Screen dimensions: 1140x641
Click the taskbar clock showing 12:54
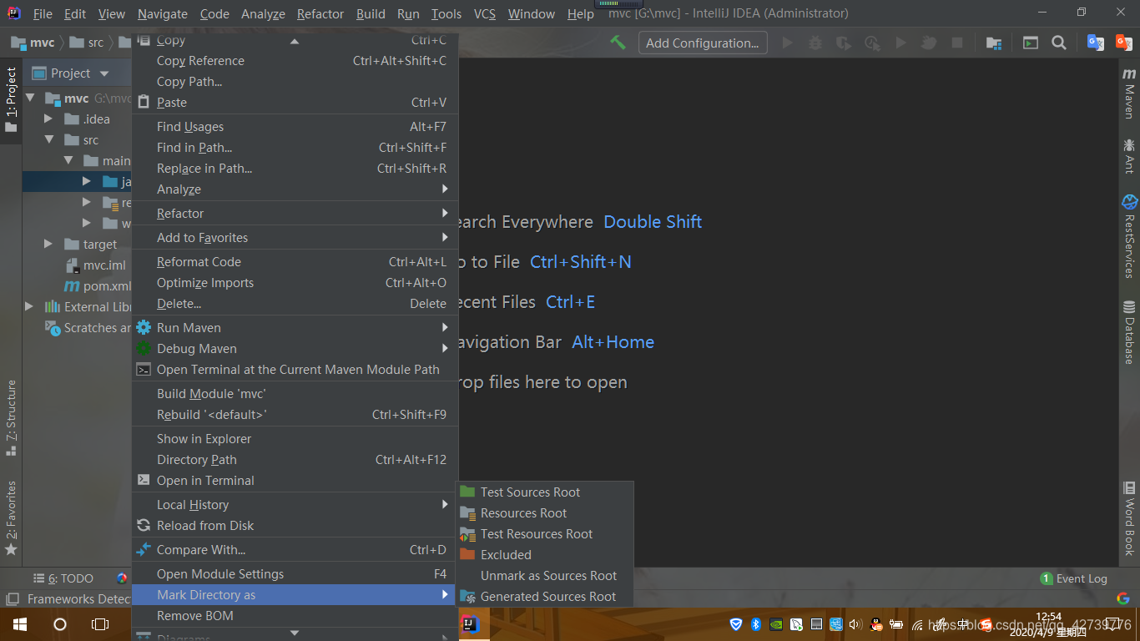click(1048, 617)
